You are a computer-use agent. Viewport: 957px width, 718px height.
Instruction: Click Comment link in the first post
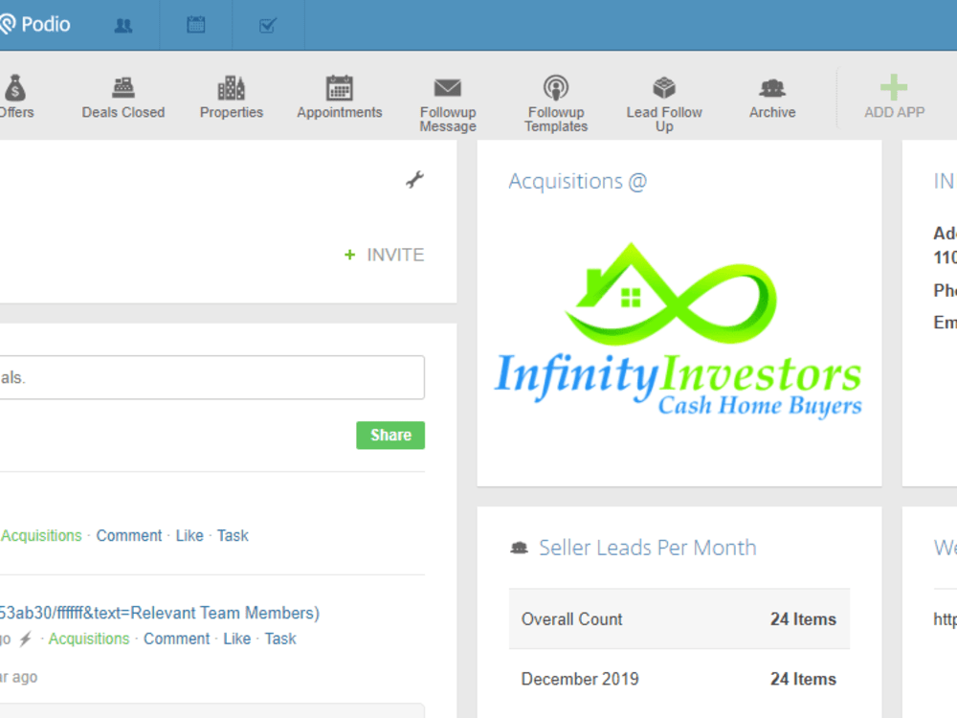point(129,535)
